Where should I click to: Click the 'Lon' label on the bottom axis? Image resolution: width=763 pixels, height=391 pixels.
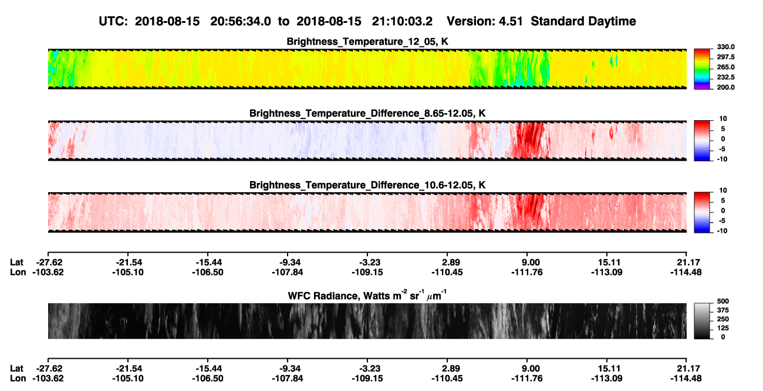tap(18, 378)
